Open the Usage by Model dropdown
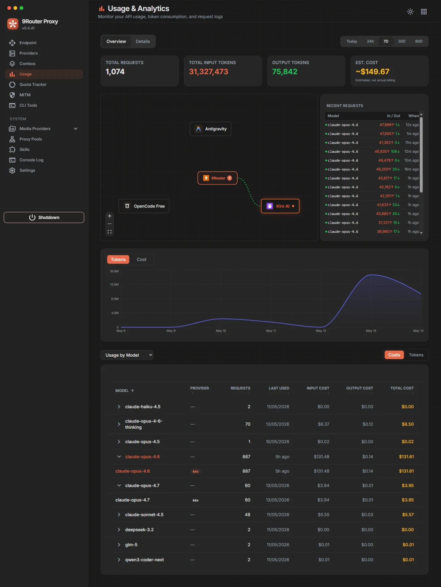Screen dimensions: 441x587 tap(127, 355)
